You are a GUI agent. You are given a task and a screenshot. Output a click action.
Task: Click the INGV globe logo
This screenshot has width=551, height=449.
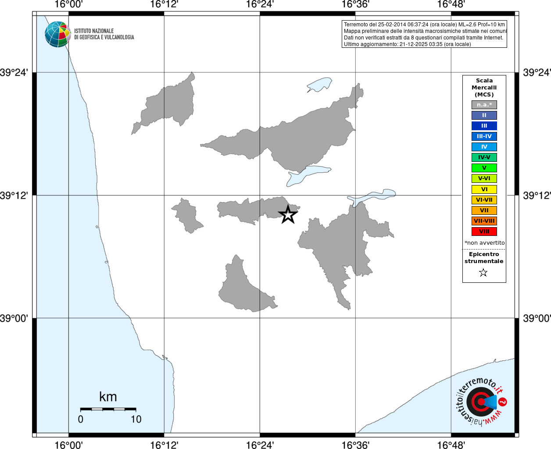tap(57, 34)
